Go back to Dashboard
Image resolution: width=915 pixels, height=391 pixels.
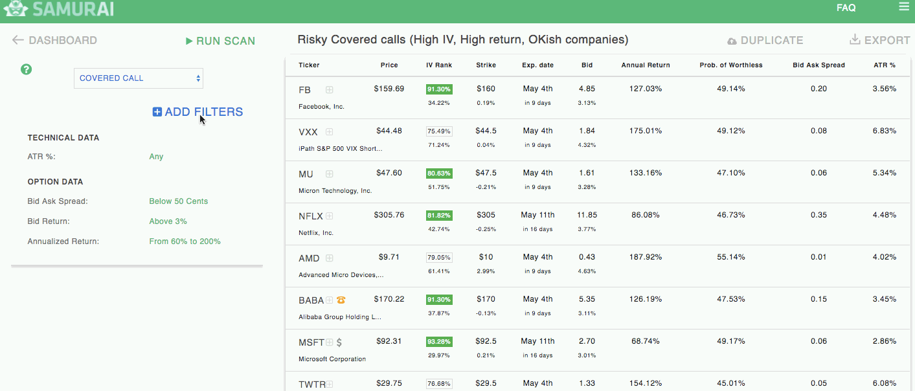tap(54, 40)
